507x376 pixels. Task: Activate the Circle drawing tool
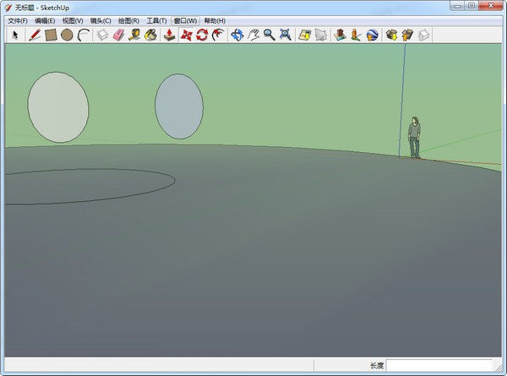click(67, 35)
